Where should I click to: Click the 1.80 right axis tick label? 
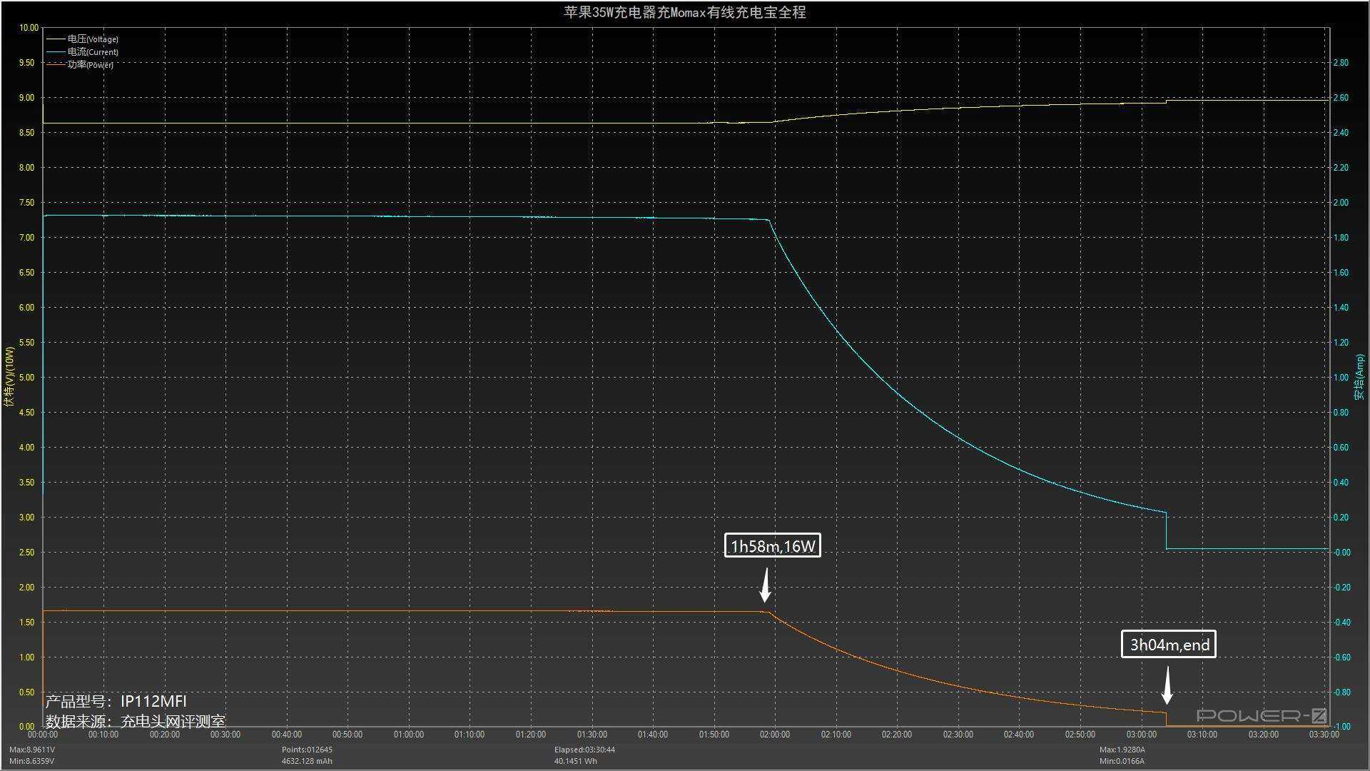point(1341,238)
